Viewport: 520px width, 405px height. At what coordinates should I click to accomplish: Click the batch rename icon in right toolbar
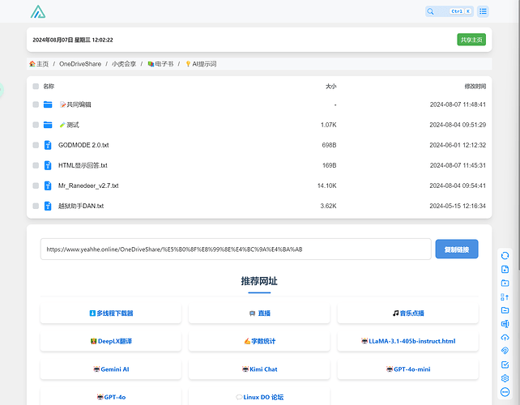coord(505,324)
